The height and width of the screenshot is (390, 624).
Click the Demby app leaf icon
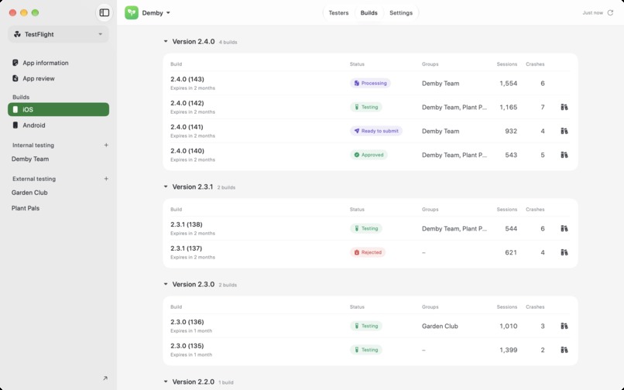point(132,12)
